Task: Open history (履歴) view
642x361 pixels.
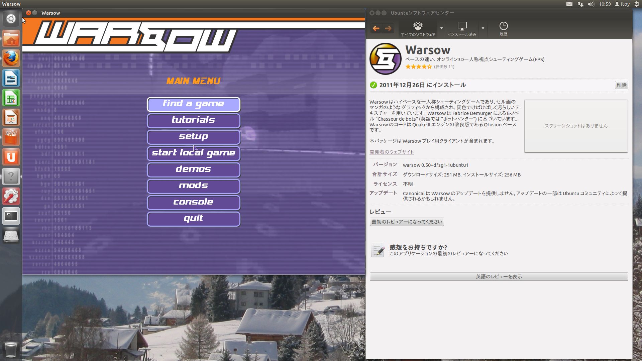Action: (x=503, y=29)
